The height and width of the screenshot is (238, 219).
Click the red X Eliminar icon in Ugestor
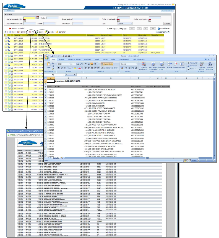(19, 32)
